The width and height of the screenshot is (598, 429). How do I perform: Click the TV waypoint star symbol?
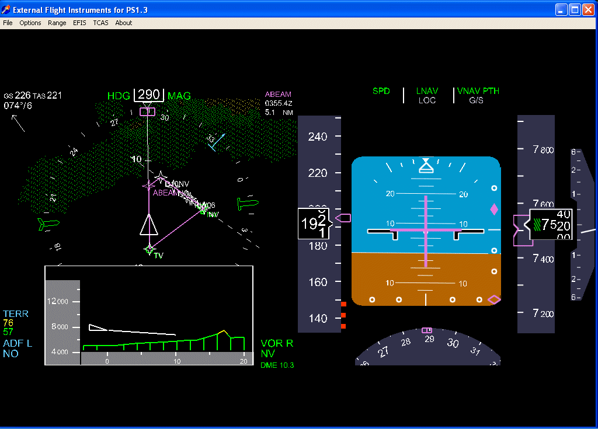[x=149, y=249]
